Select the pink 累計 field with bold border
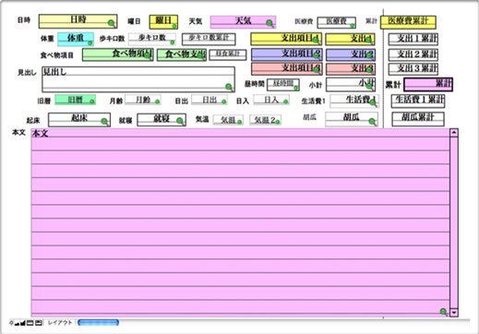 (x=428, y=85)
